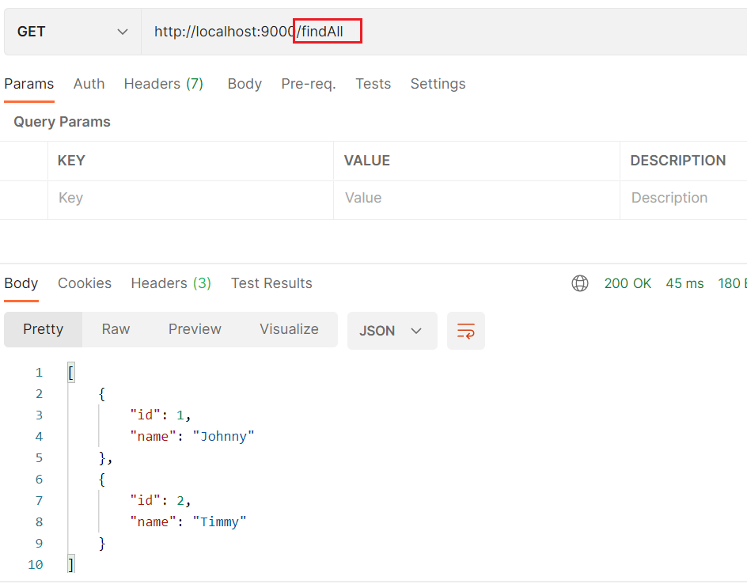Open the Pre-req. tab
Viewport: 747px width, 584px height.
309,84
